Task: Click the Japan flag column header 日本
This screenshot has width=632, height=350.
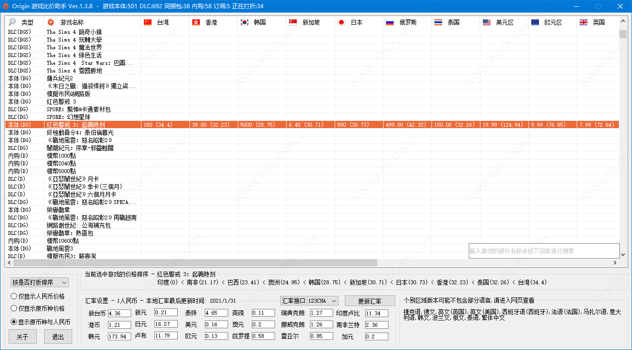Action: point(359,22)
